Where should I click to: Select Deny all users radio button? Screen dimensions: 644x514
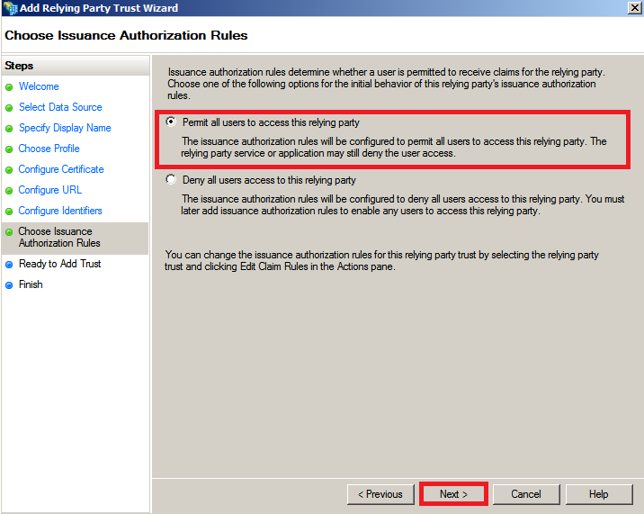click(x=171, y=179)
